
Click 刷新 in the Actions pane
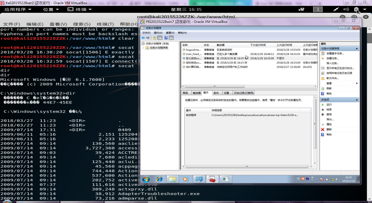329,88
